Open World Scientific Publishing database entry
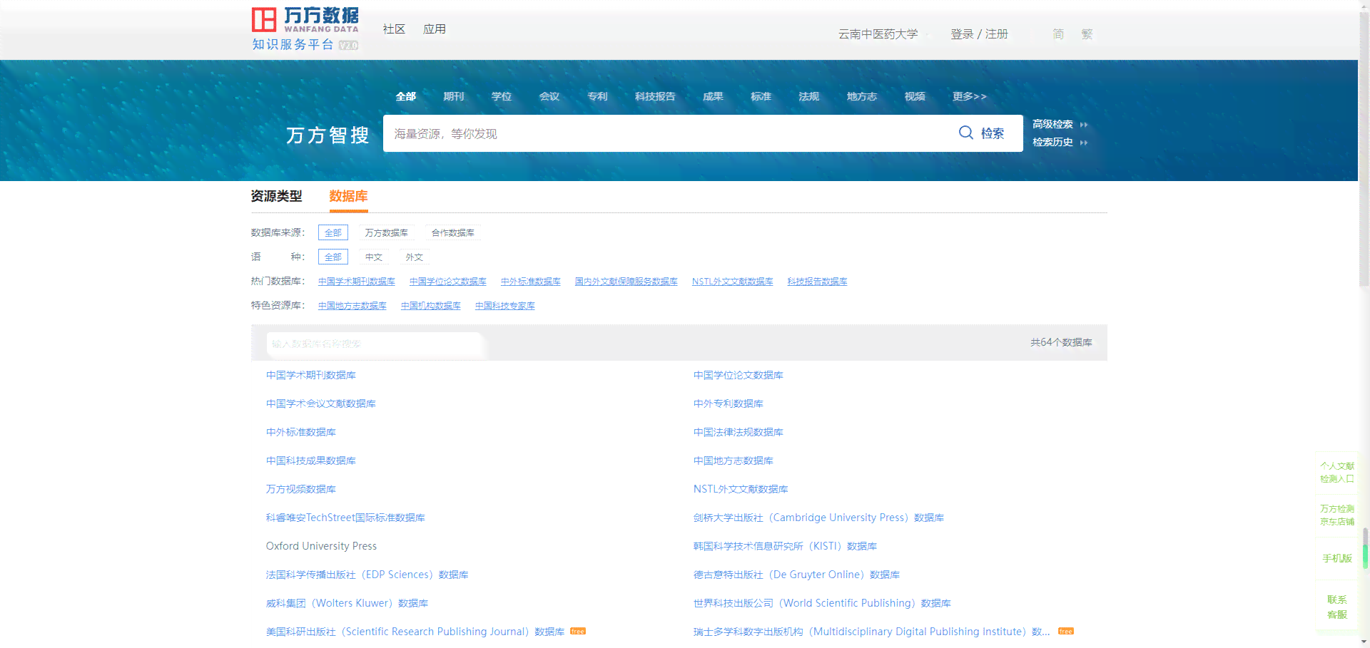Image resolution: width=1370 pixels, height=648 pixels. 822,603
